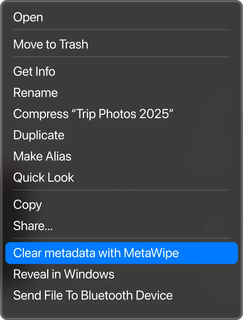
Task: Copy the Trip Photos 2025 folder
Action: (27, 204)
